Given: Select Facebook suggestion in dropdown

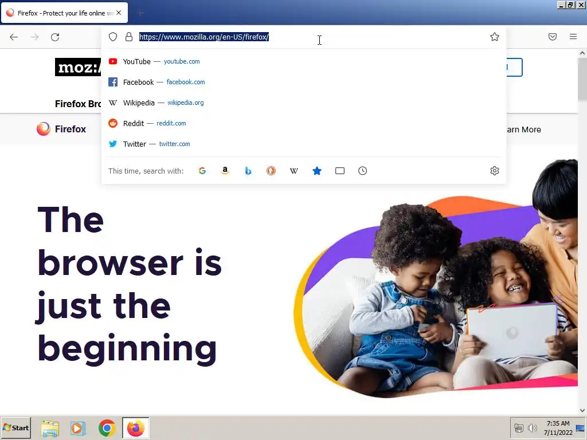Looking at the screenshot, I should click(x=304, y=82).
